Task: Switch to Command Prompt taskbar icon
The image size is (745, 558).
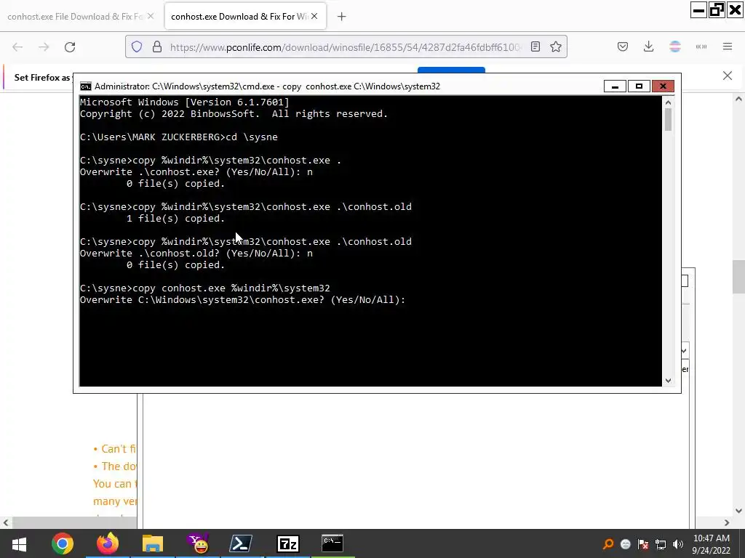Action: (332, 543)
